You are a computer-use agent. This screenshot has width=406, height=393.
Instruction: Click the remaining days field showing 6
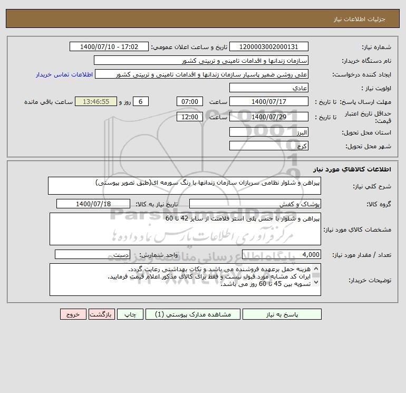141,102
